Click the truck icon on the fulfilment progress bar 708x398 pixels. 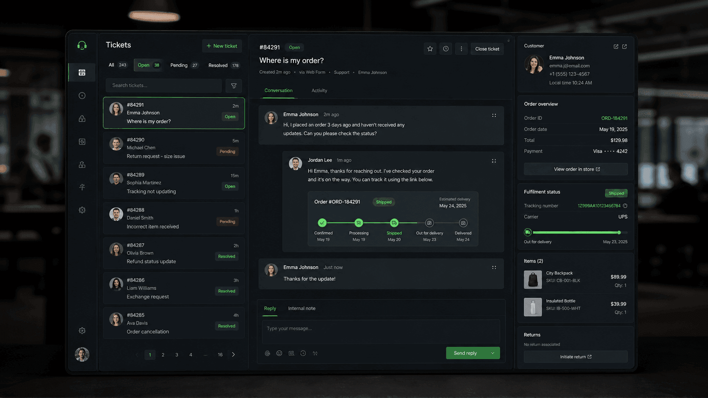click(x=528, y=232)
